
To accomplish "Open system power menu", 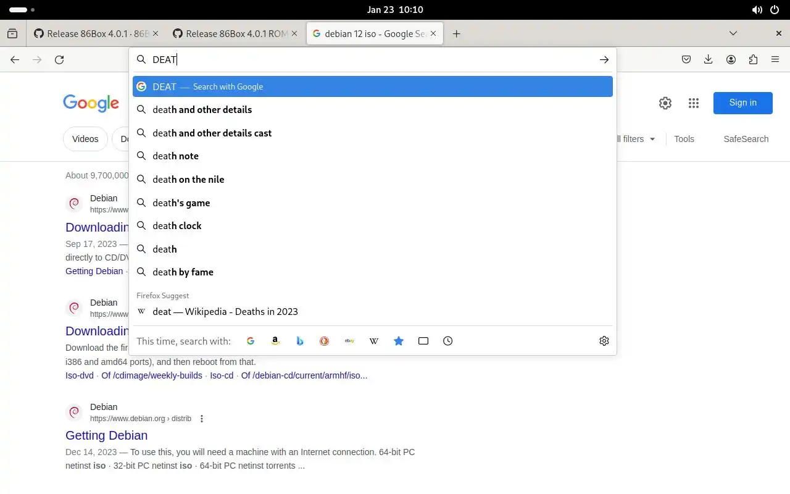I will pos(775,10).
